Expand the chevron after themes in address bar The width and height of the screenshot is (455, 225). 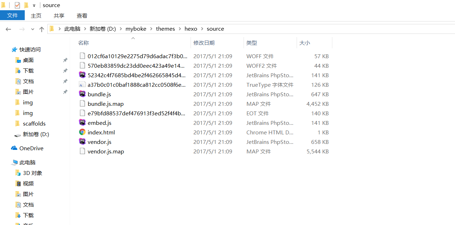180,29
